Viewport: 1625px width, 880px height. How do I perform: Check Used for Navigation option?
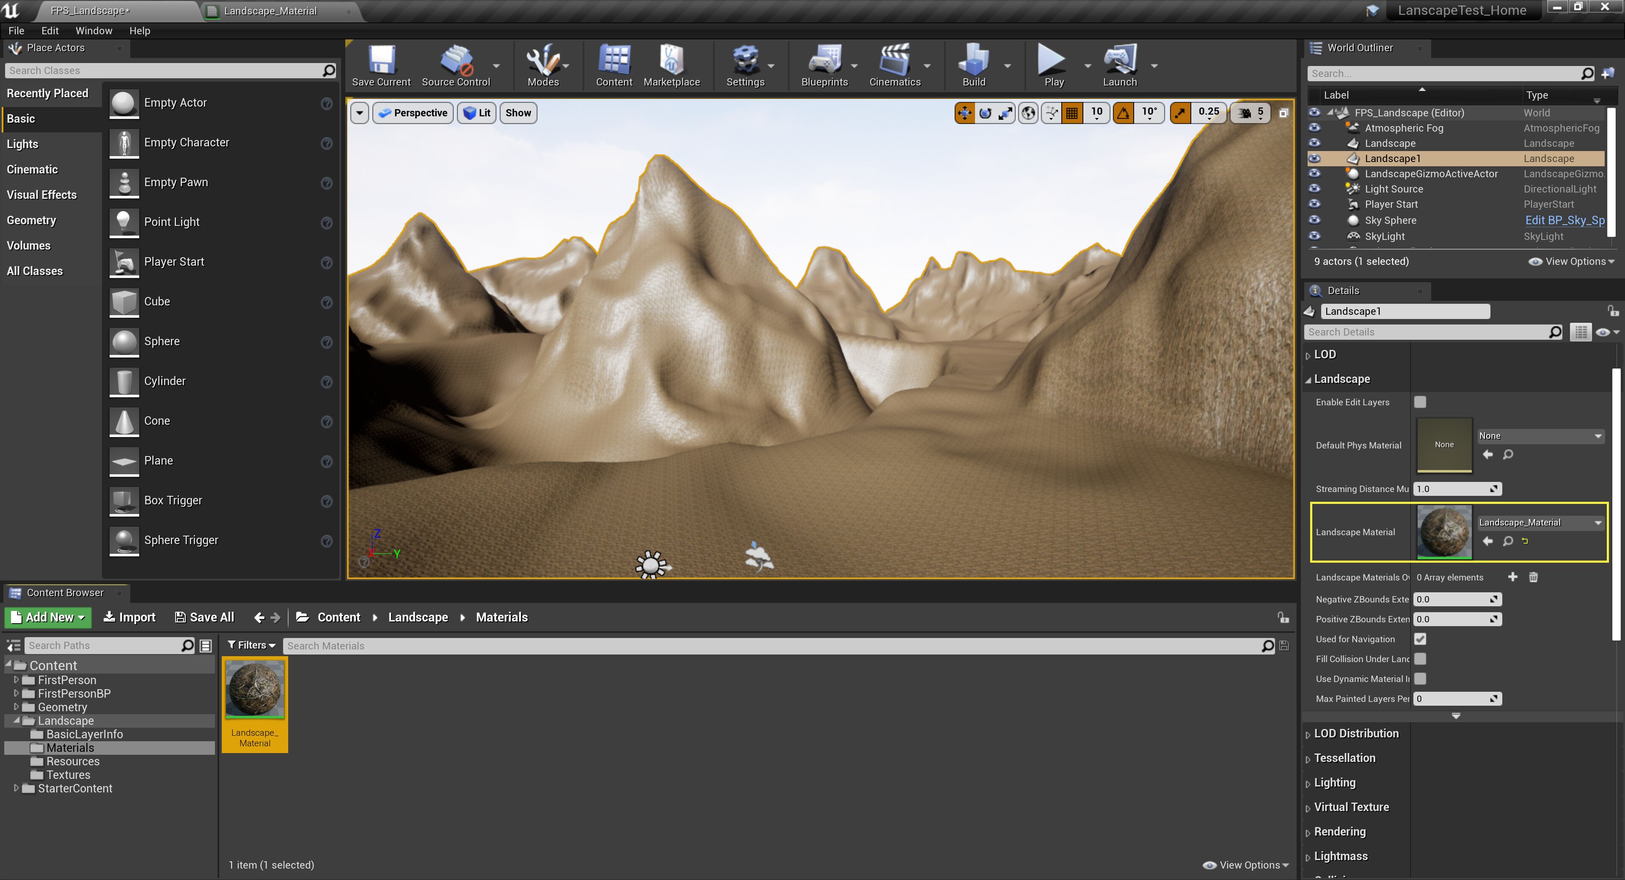(1421, 639)
